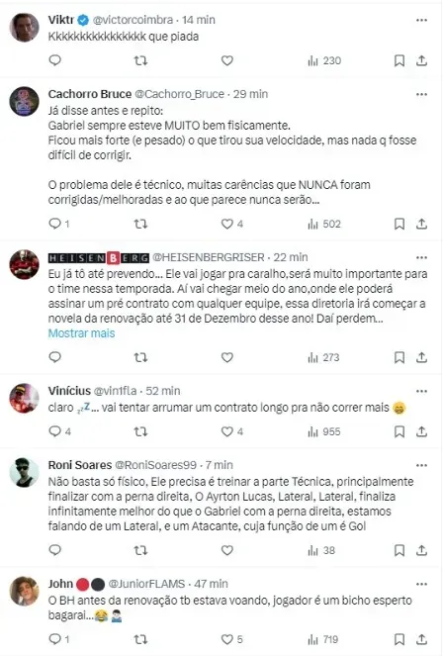
Task: Expand HEISENBERG tweet with Mostrar mais
Action: (81, 333)
